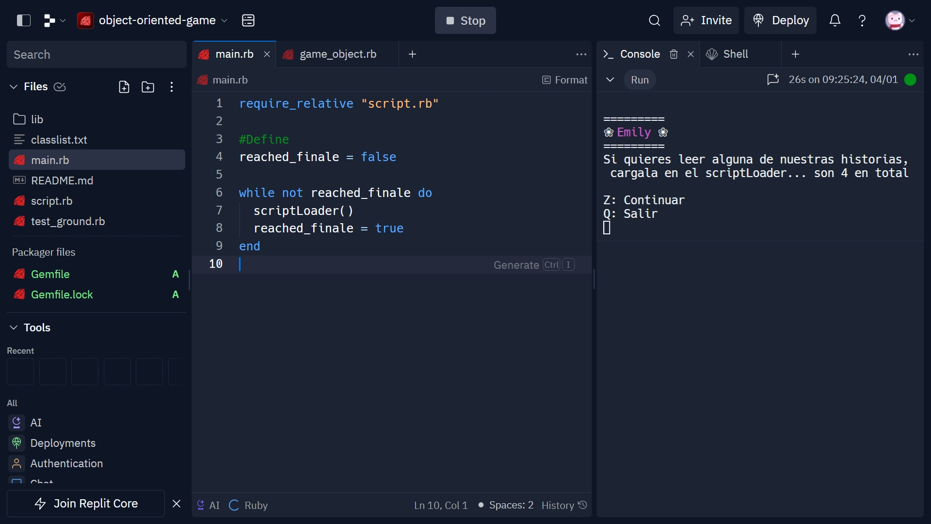The image size is (931, 524).
Task: Stop the running program
Action: 465,20
